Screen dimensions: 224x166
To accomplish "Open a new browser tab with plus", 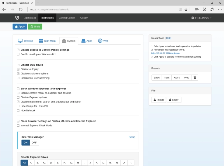I will [x=38, y=3].
